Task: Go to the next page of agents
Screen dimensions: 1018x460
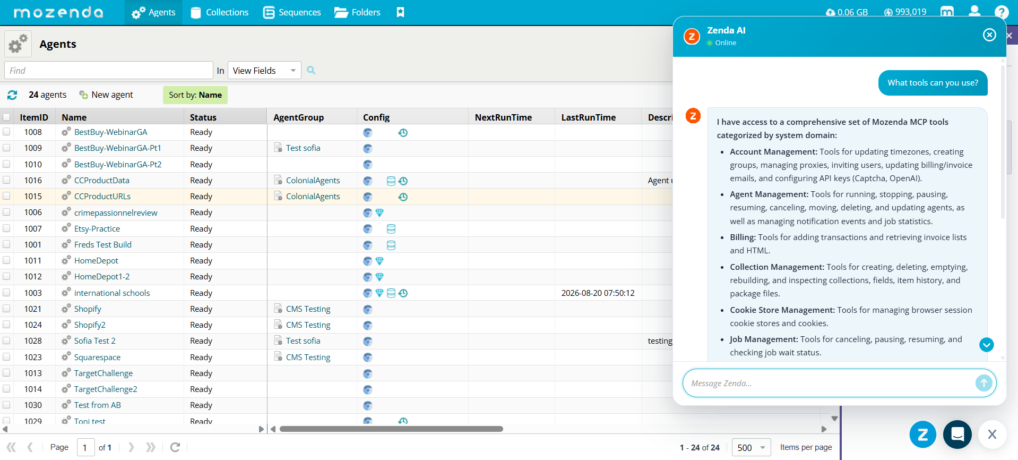Action: (x=131, y=447)
